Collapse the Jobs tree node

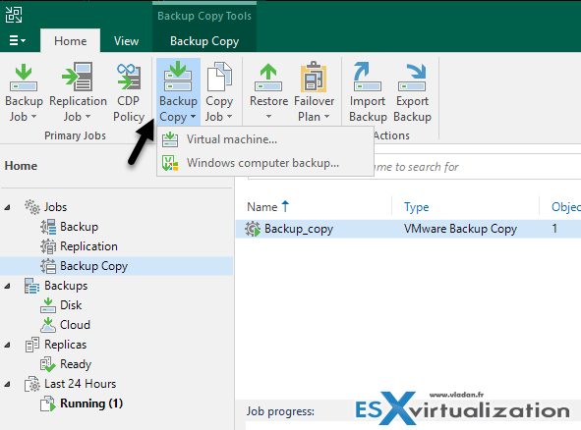[7, 207]
